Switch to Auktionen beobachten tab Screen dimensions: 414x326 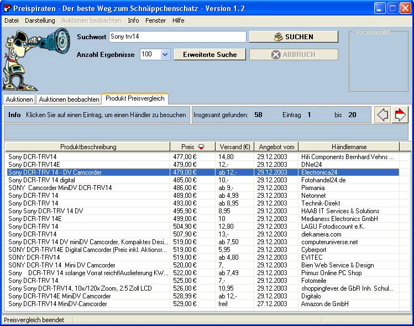click(x=69, y=99)
